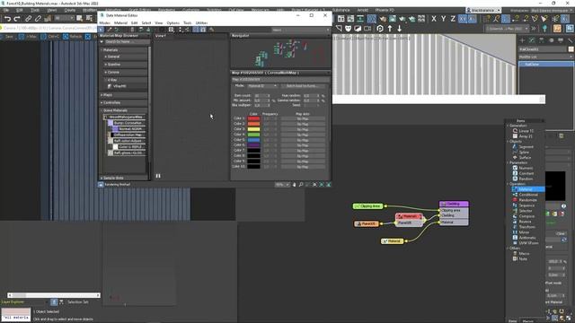Open the Options menu in Material Editor
The image size is (575, 323).
(x=173, y=22)
